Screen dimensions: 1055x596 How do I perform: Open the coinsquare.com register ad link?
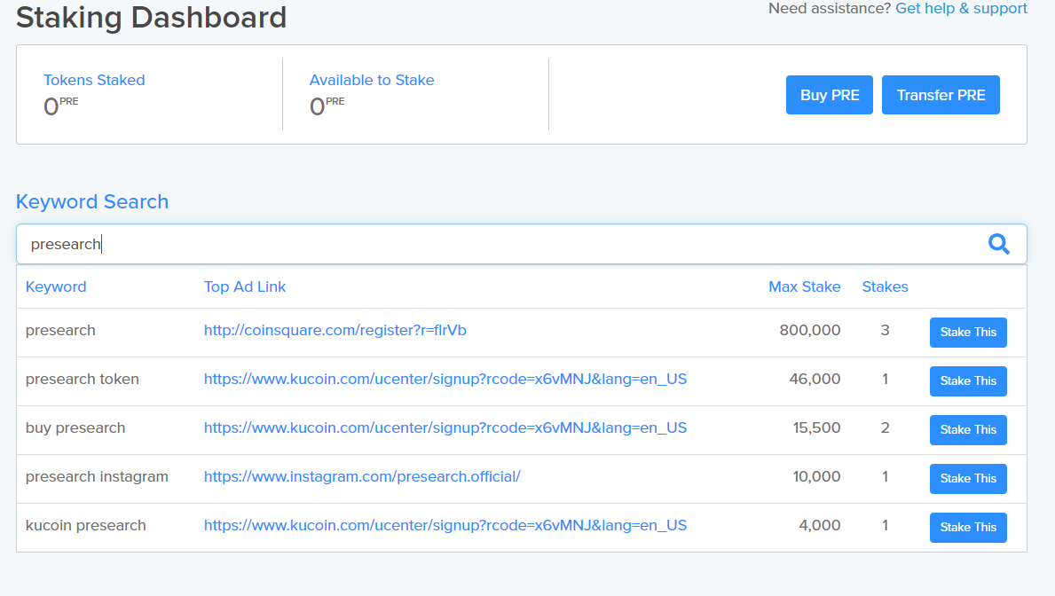coord(335,330)
